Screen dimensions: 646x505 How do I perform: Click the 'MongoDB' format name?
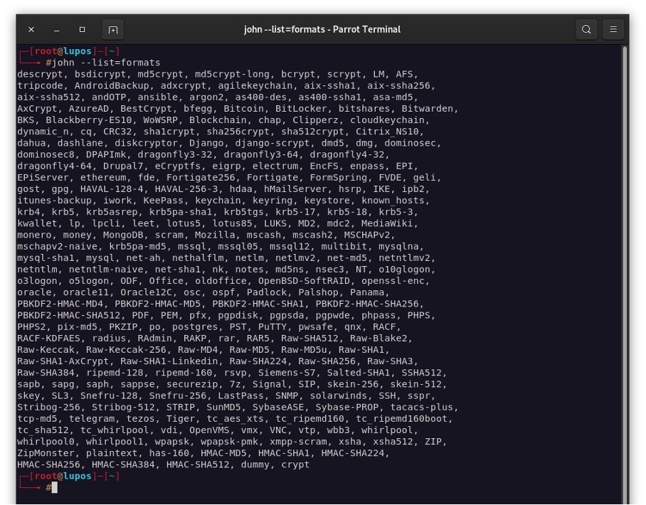coord(123,235)
